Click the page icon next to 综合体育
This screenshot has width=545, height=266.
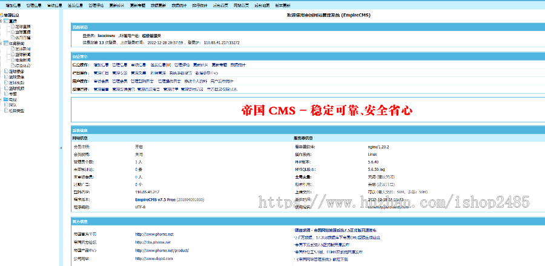point(13,65)
